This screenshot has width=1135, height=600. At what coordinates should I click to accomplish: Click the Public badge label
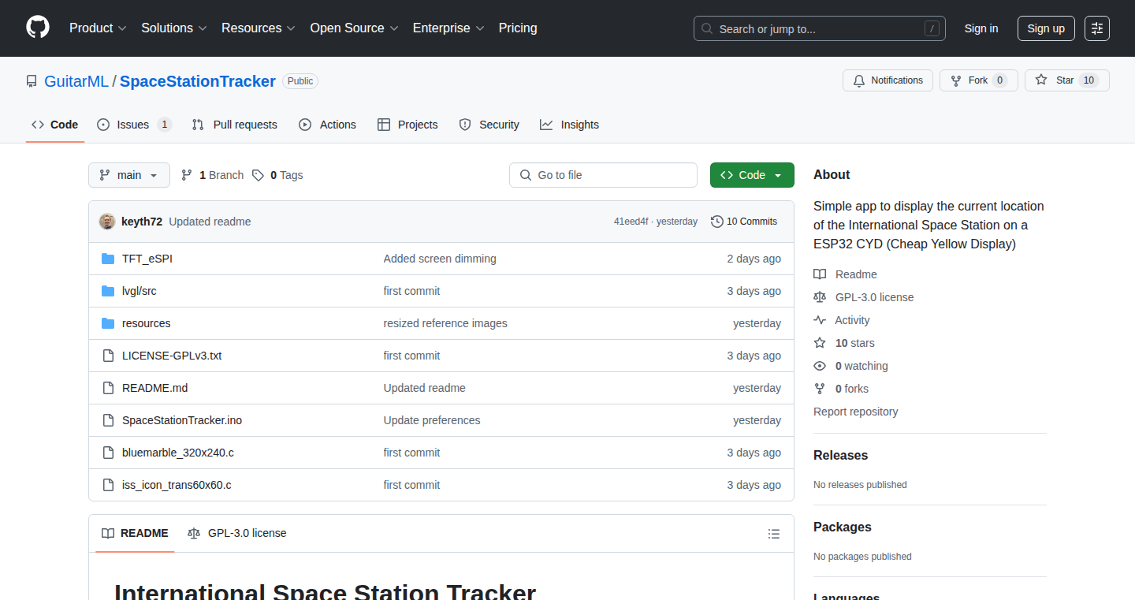coord(300,81)
